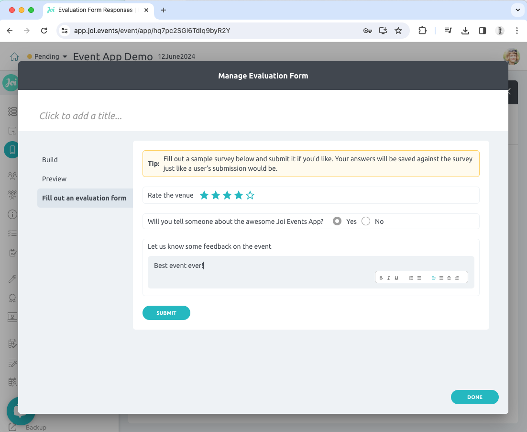
Task: Submit the sample evaluation form
Action: (x=166, y=313)
